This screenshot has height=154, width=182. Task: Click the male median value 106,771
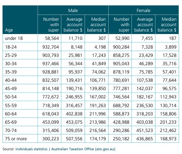(98, 80)
